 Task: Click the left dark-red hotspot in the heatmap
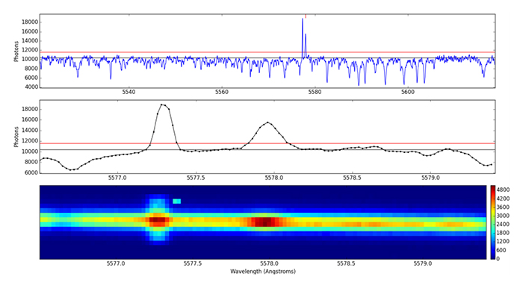(x=157, y=220)
